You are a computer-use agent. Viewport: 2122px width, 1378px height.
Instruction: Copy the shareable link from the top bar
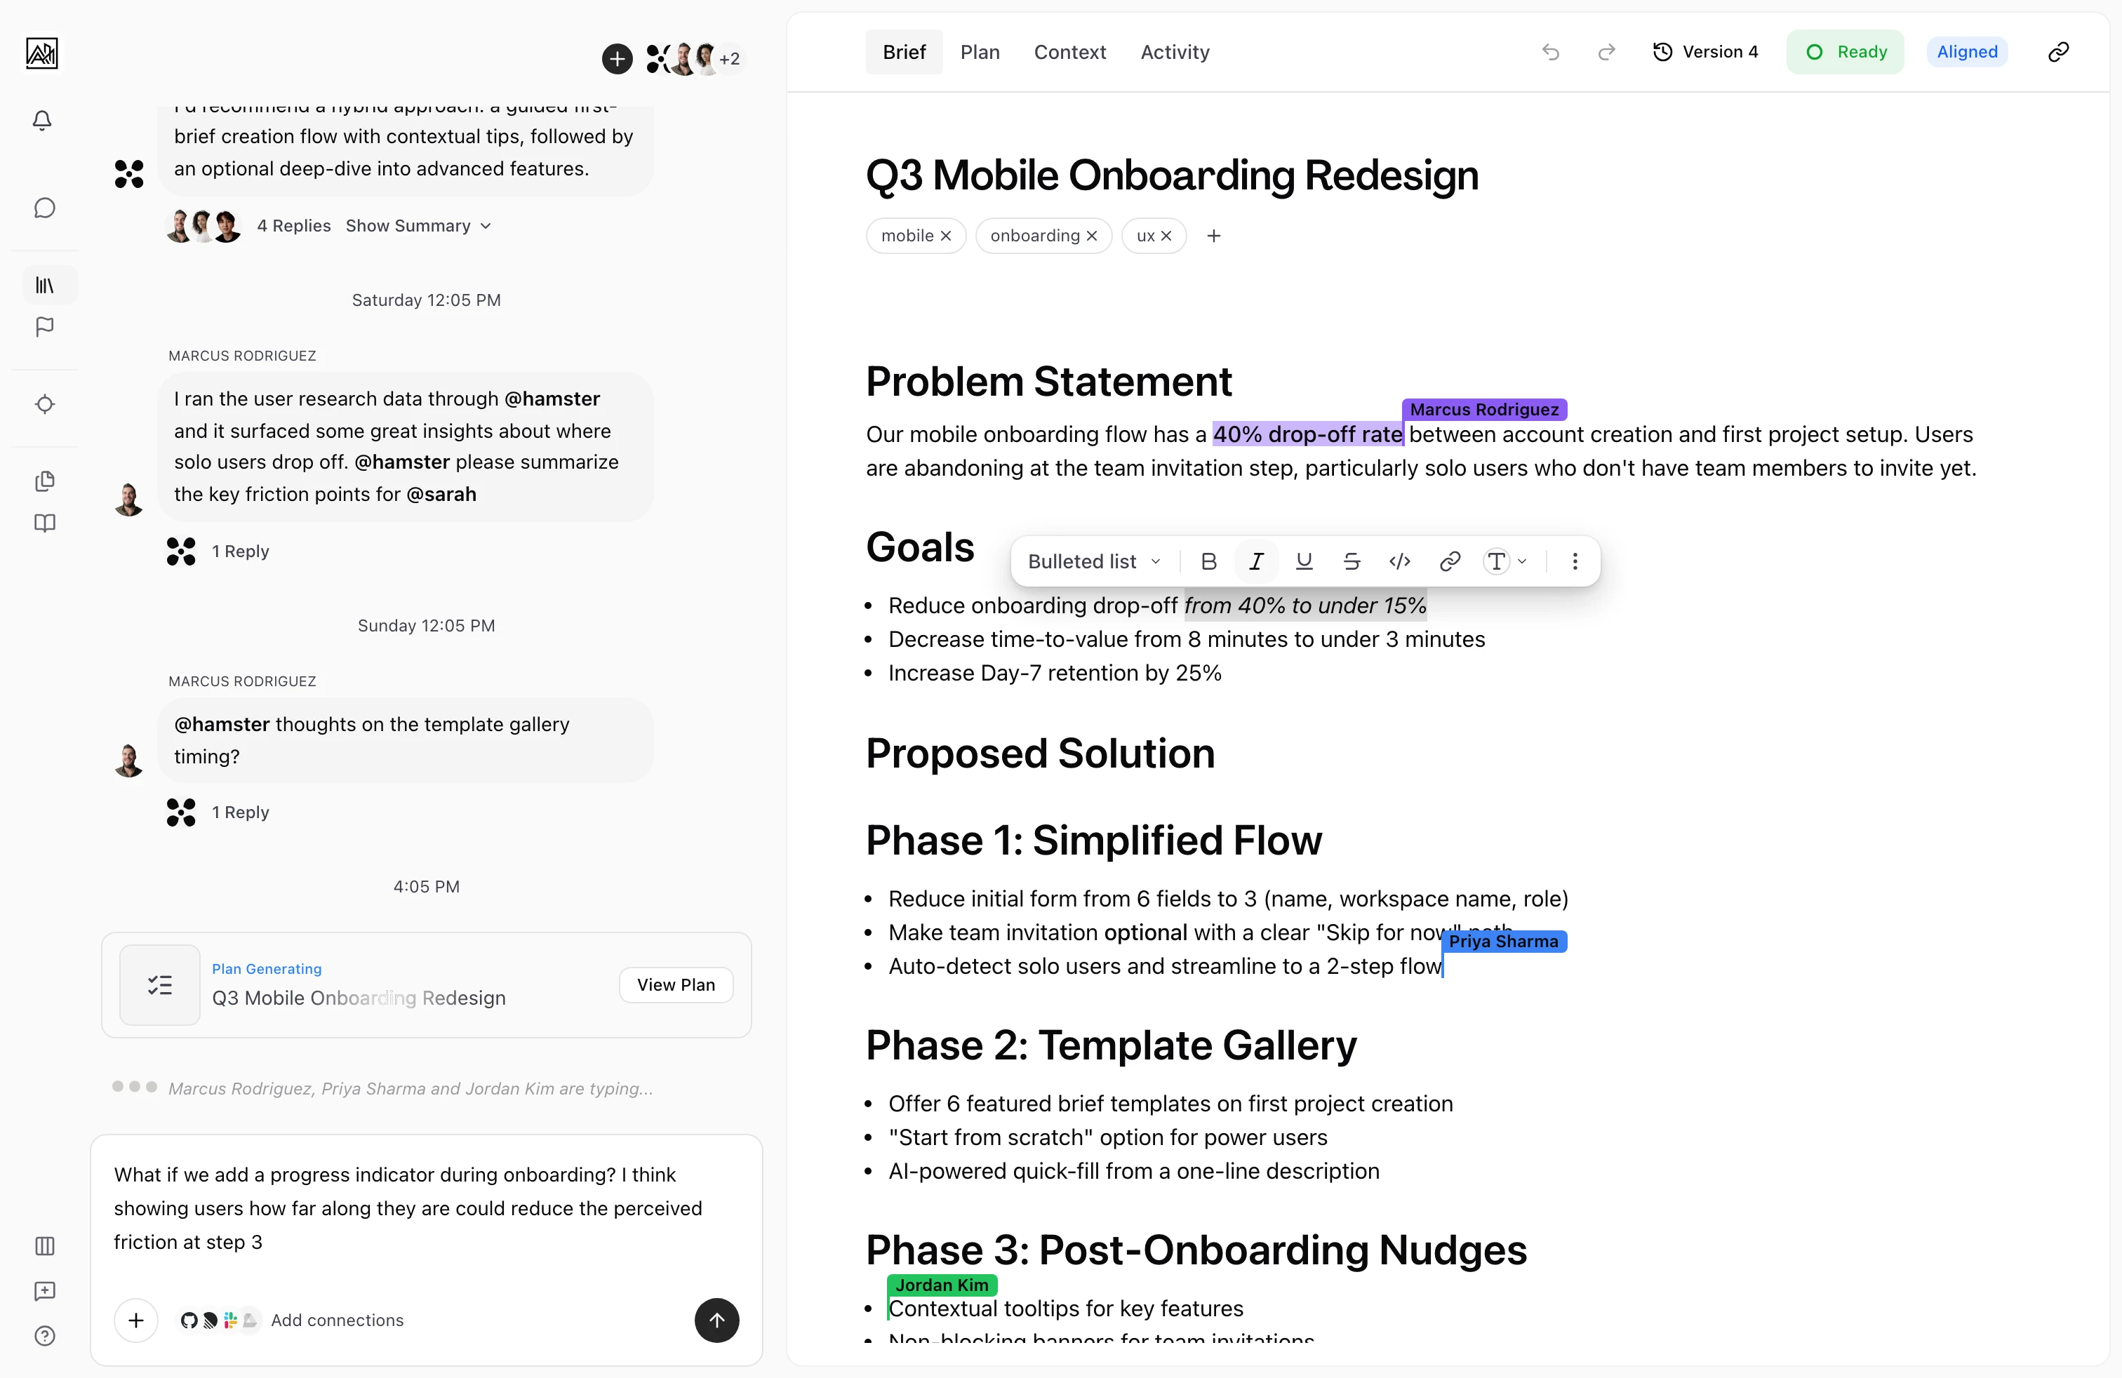2059,52
